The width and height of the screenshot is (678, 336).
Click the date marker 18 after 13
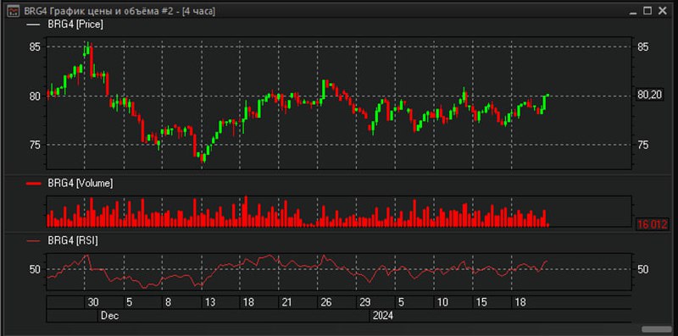click(x=248, y=302)
